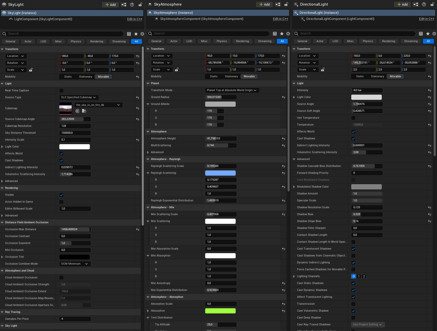Open Source Type SLS Specified Cubemap dropdown
Image resolution: width=437 pixels, height=331 pixels.
[79, 97]
